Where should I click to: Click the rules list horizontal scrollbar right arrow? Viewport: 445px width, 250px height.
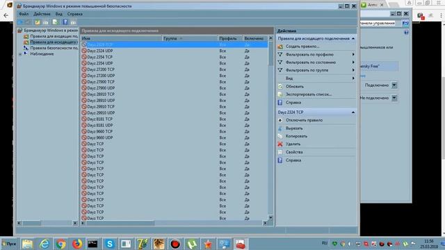(x=265, y=224)
